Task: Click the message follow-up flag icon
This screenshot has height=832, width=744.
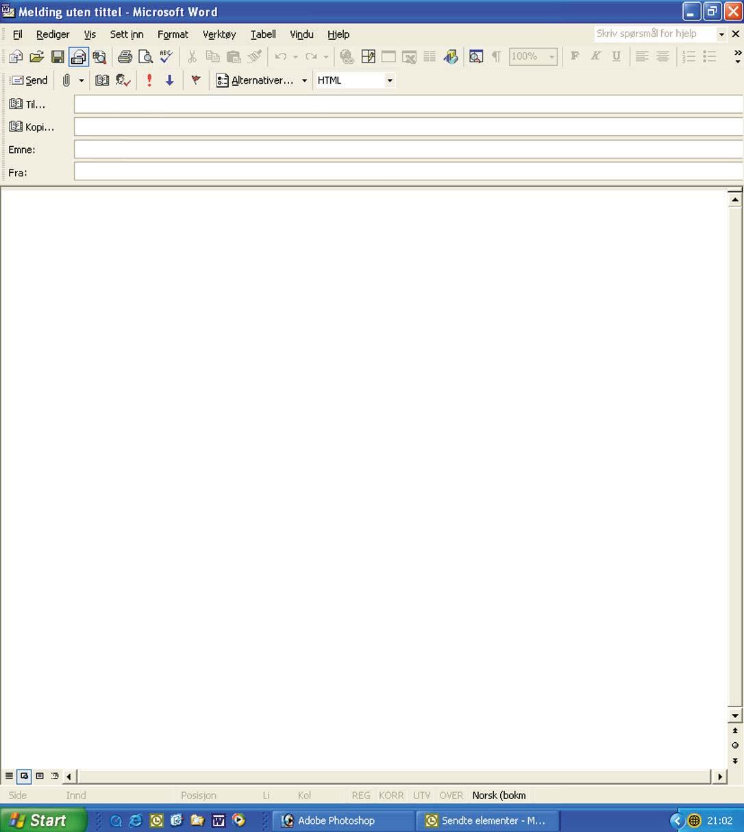Action: (196, 80)
